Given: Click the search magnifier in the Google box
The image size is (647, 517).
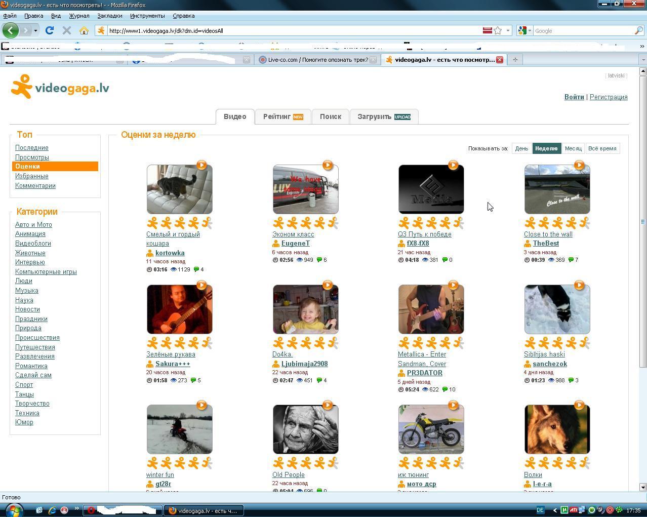Looking at the screenshot, I should pyautogui.click(x=638, y=30).
